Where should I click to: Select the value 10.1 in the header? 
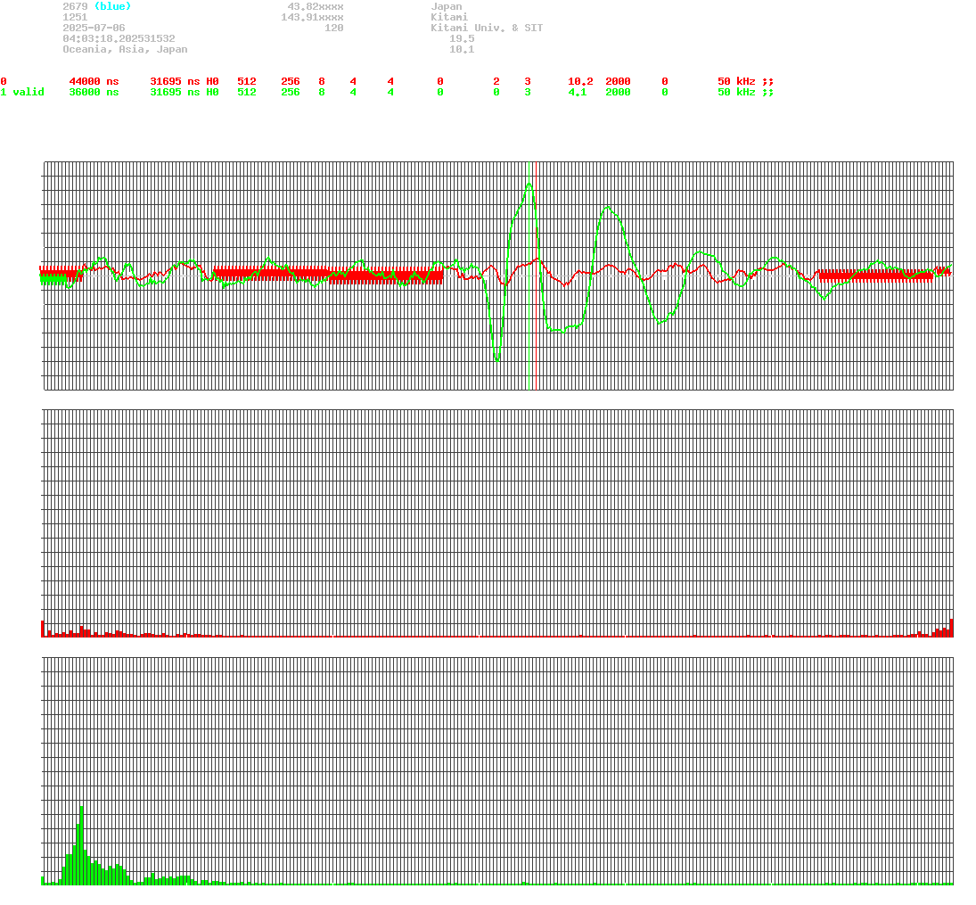click(461, 48)
